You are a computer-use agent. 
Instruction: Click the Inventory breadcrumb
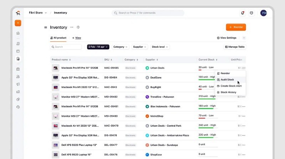[x=61, y=13]
